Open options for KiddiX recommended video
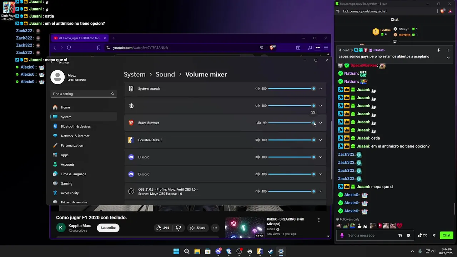The width and height of the screenshot is (457, 257). 319,220
